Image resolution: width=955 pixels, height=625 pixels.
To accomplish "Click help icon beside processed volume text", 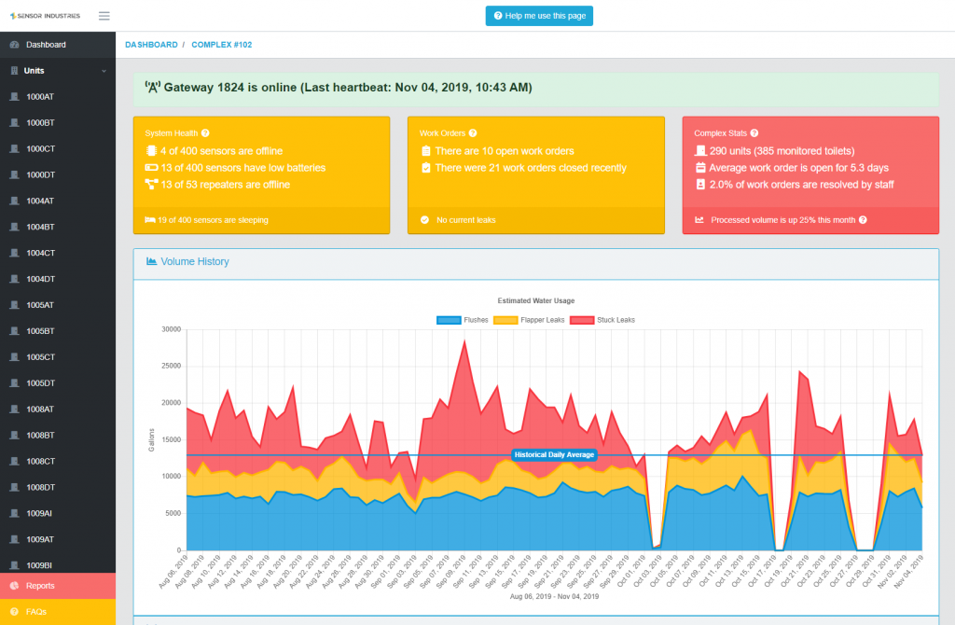I will pyautogui.click(x=863, y=220).
